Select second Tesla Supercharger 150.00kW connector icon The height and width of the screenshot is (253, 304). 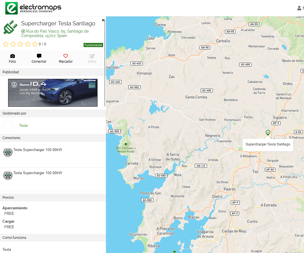(8, 176)
